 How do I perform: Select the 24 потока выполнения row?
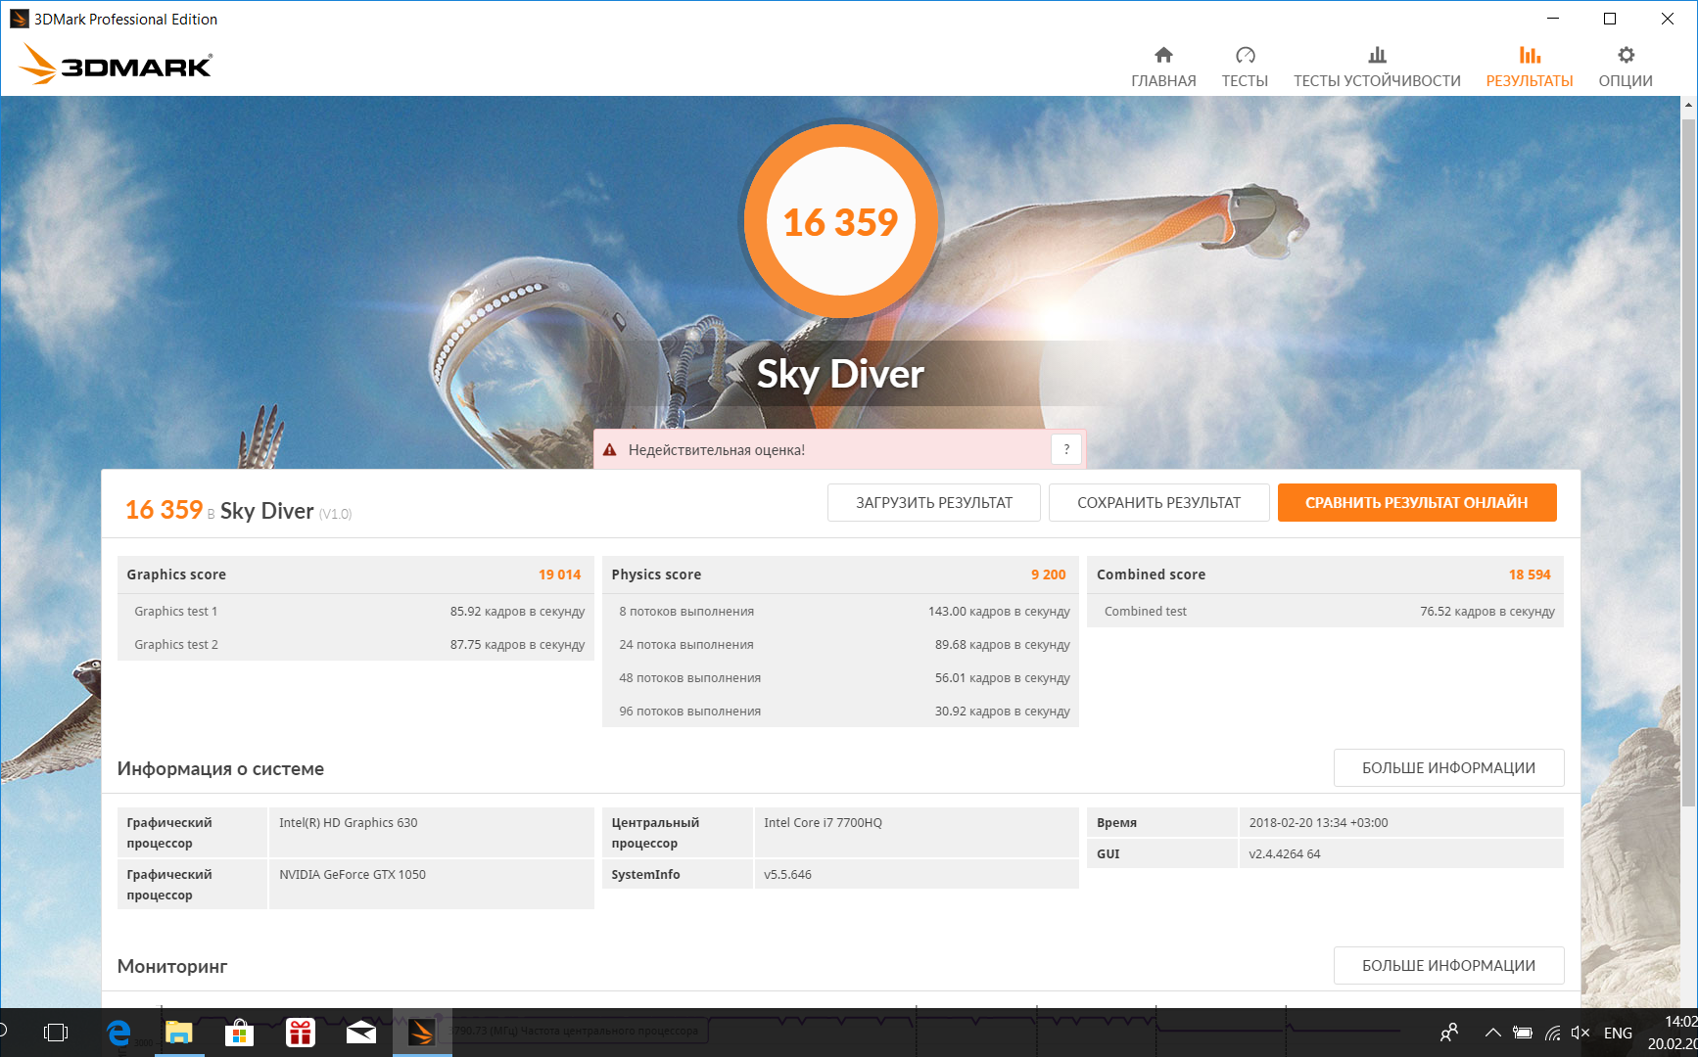[840, 644]
